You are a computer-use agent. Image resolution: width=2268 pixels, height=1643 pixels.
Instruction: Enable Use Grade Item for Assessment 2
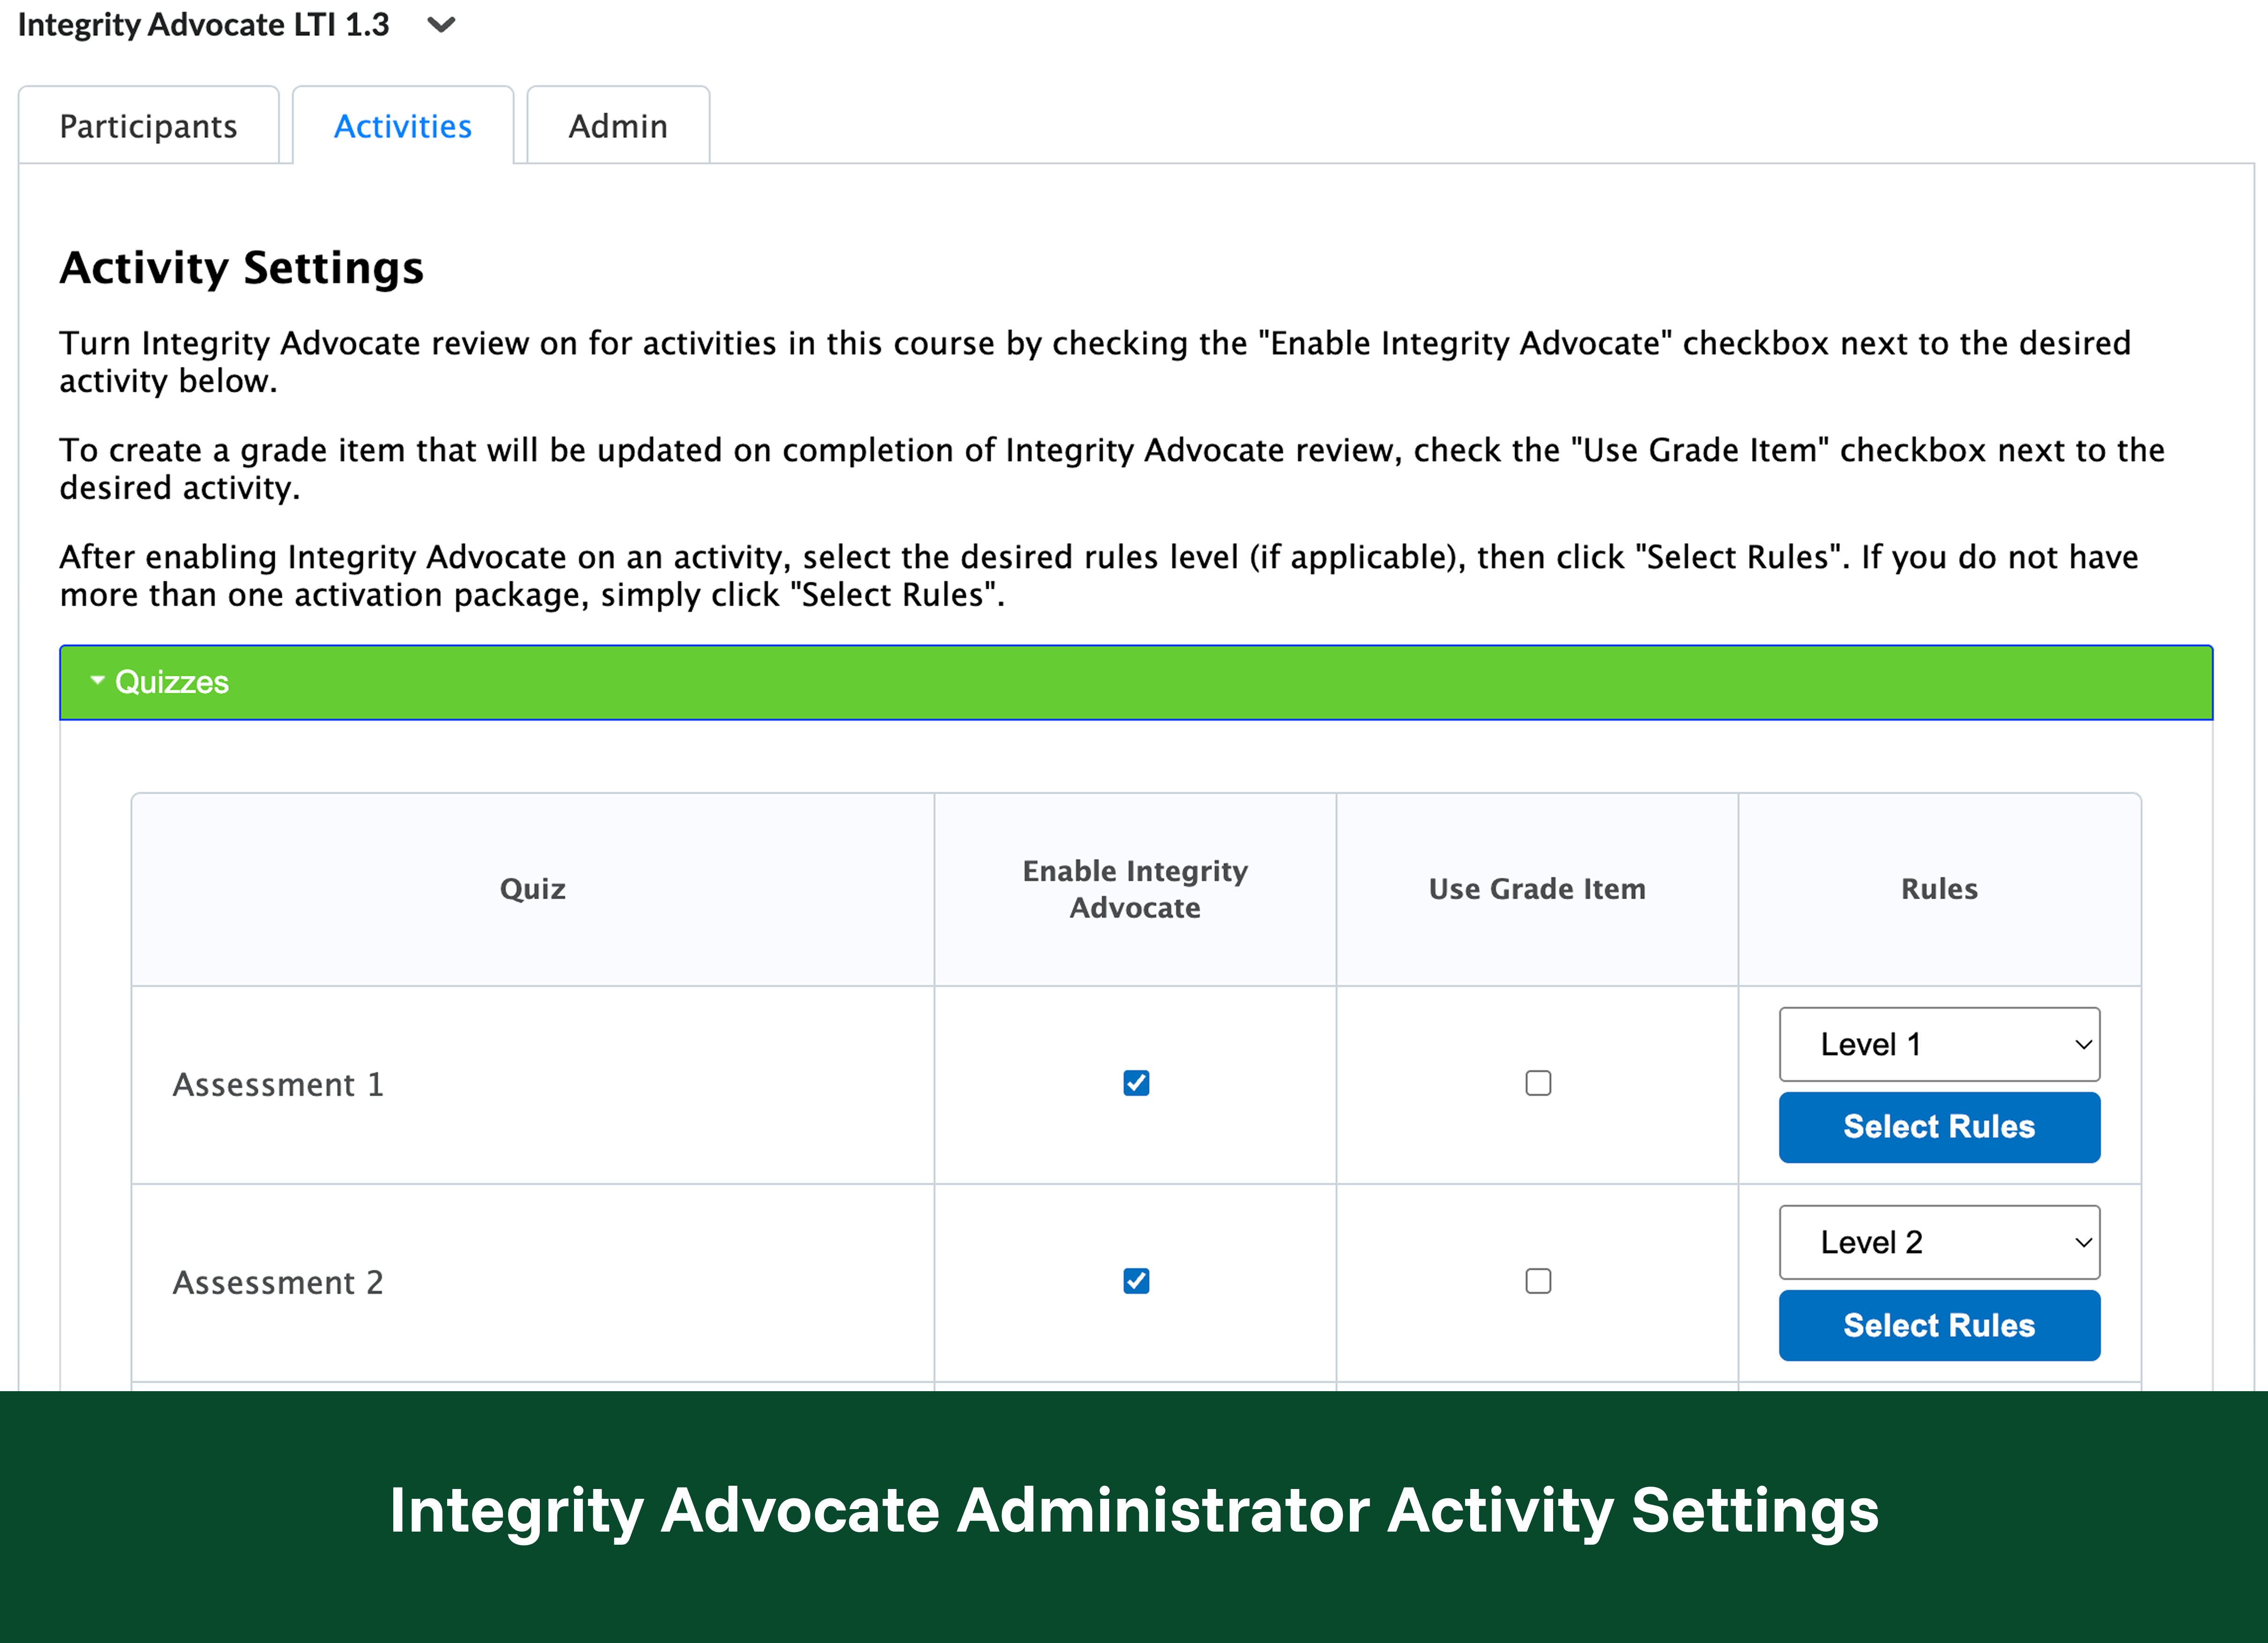[1537, 1281]
